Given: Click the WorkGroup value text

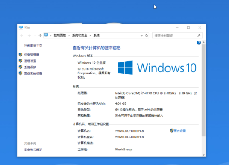Looking at the screenshot, I should [x=124, y=150].
